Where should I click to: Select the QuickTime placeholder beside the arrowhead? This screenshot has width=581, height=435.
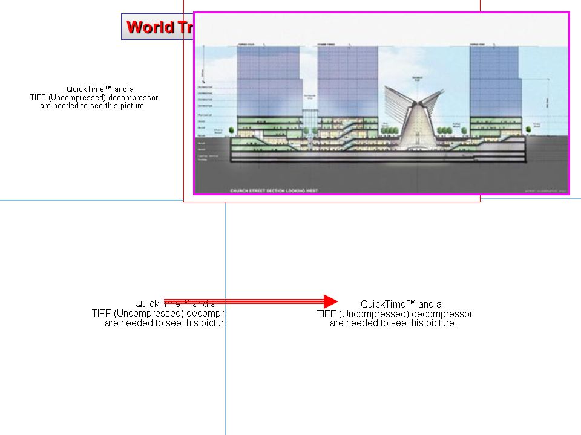[395, 314]
